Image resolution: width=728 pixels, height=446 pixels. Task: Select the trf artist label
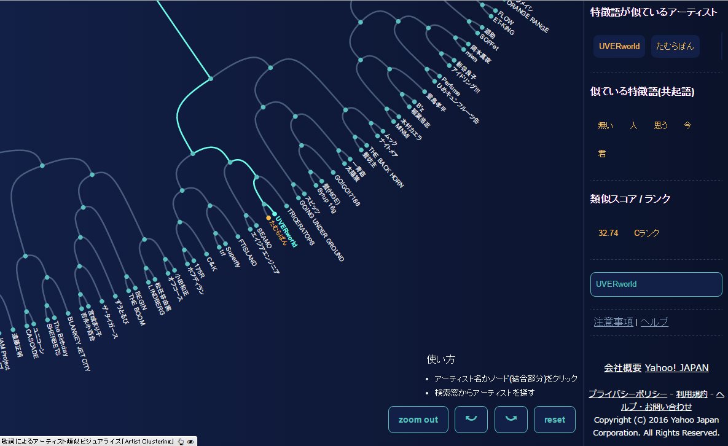tap(222, 251)
